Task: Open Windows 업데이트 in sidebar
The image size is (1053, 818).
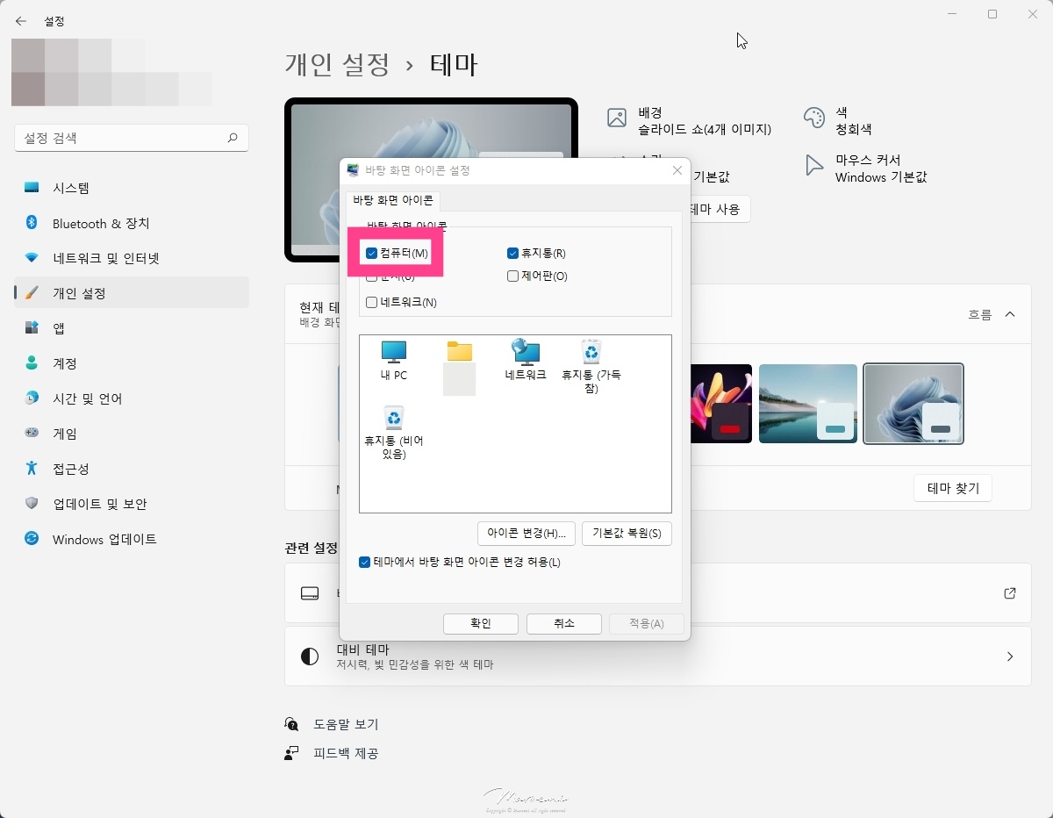Action: [x=132, y=539]
